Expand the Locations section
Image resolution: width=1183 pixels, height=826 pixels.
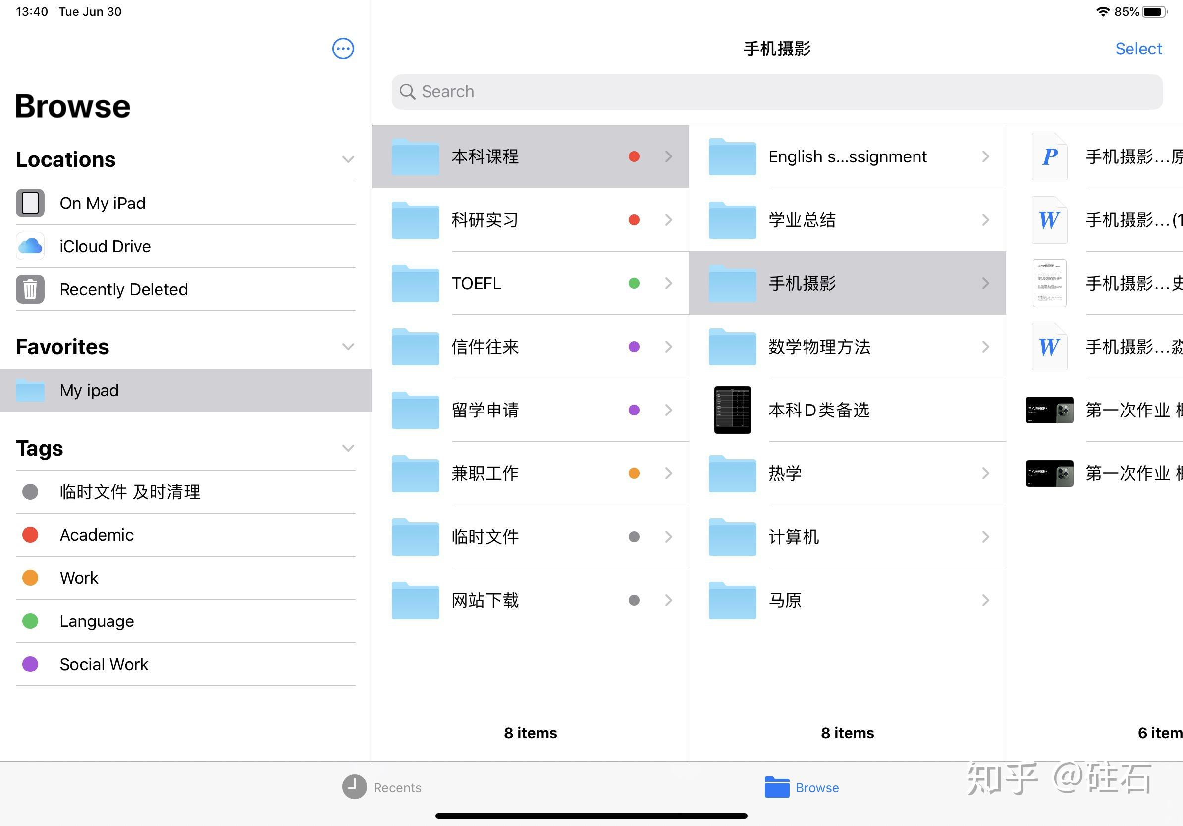click(x=348, y=158)
